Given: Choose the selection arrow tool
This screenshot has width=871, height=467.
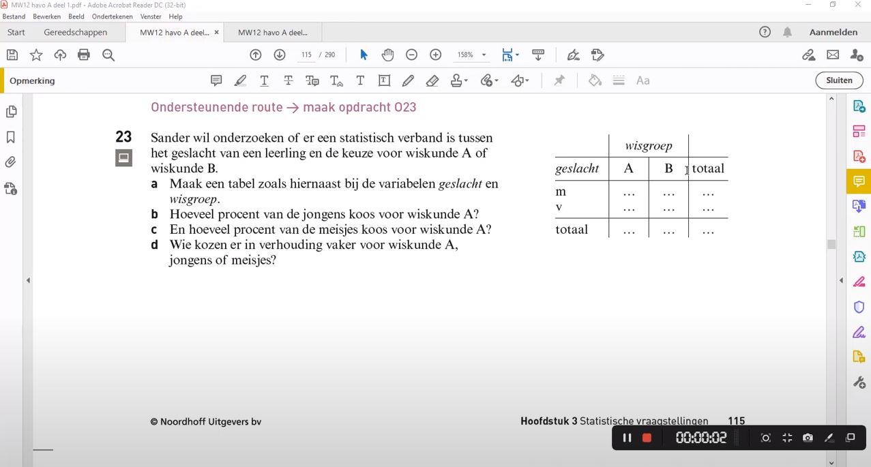Looking at the screenshot, I should (x=364, y=55).
